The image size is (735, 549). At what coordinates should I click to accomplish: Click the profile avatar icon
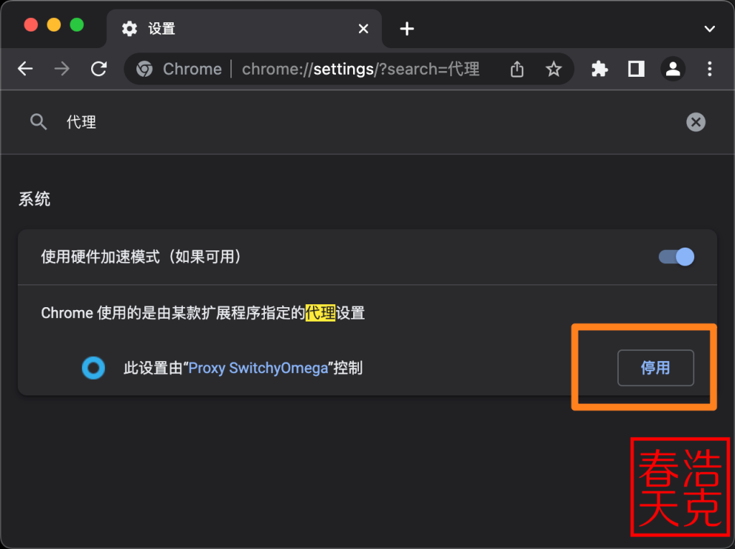click(x=673, y=68)
